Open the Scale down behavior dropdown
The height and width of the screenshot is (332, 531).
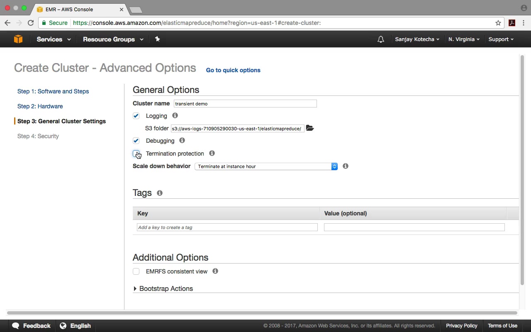[266, 166]
